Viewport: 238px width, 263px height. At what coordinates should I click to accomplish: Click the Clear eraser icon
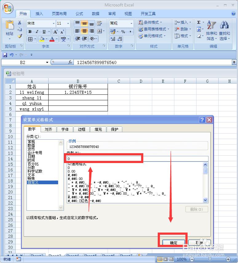coord(199,36)
